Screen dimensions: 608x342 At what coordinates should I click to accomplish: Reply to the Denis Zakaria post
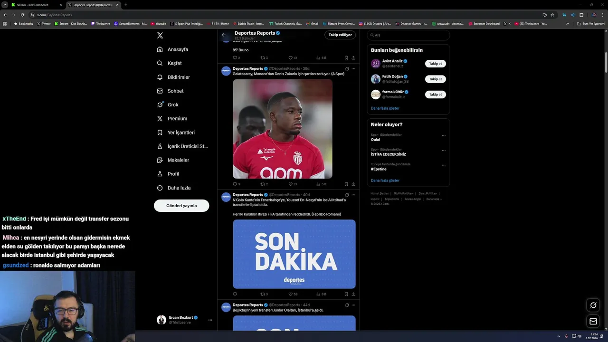tap(236, 184)
